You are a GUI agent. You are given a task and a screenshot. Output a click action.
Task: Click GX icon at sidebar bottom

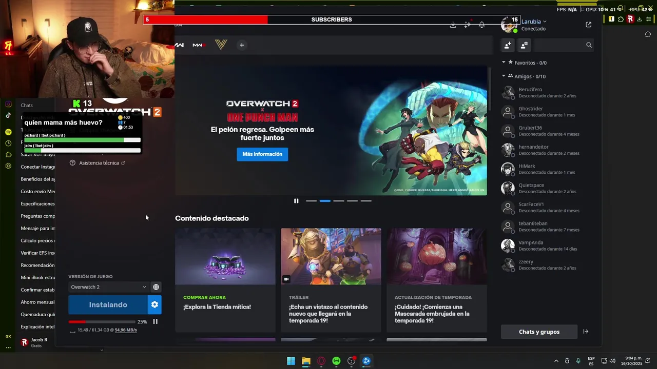point(8,336)
